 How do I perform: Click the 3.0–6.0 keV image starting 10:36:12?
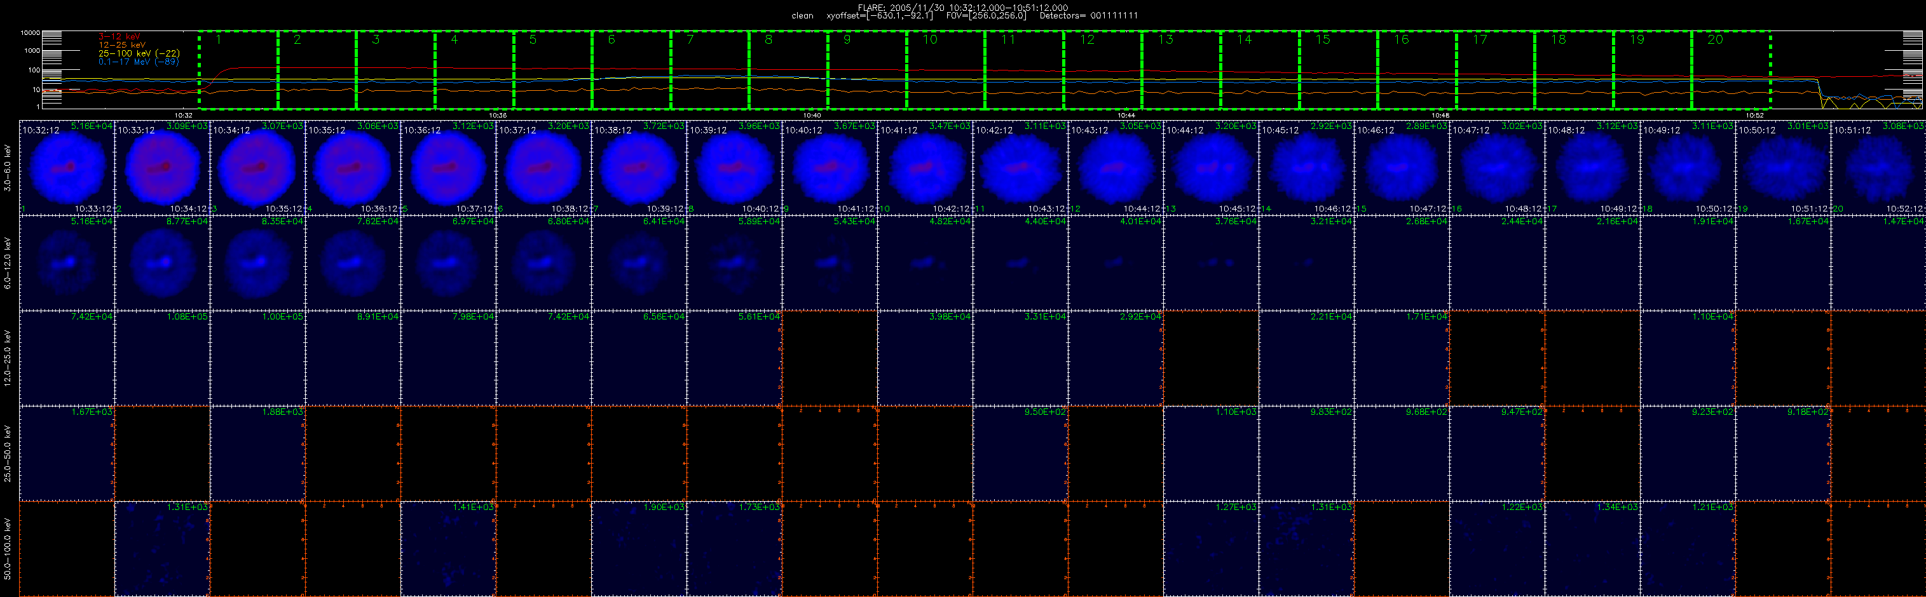(449, 168)
